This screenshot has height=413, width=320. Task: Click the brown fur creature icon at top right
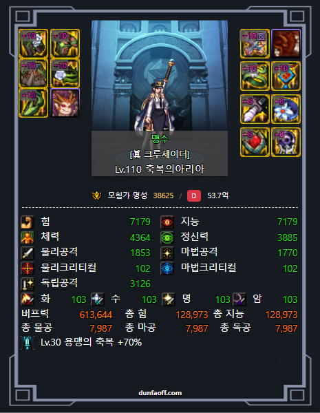tap(286, 43)
